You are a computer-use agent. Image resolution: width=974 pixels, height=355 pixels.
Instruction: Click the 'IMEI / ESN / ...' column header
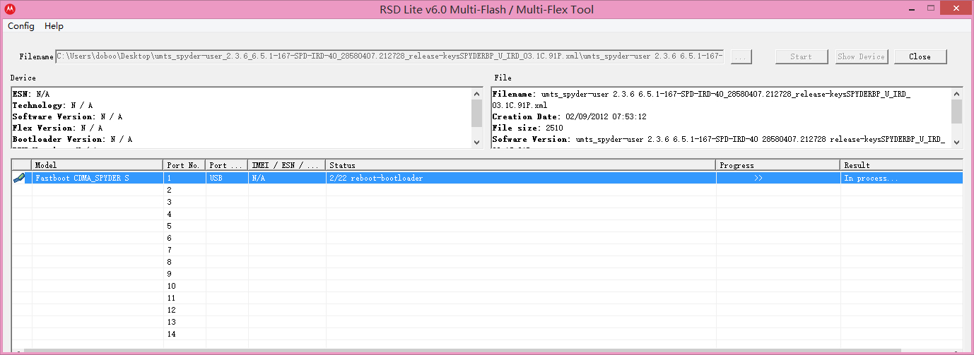click(x=287, y=165)
